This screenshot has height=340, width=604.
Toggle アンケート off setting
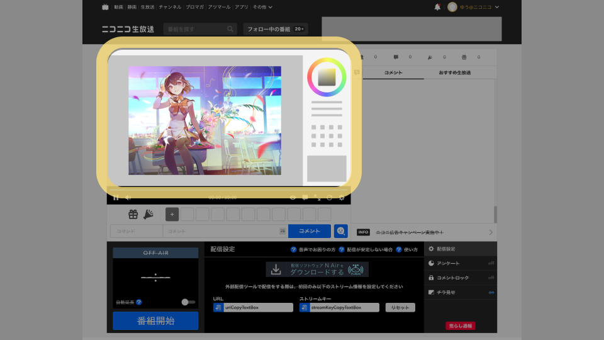click(461, 263)
